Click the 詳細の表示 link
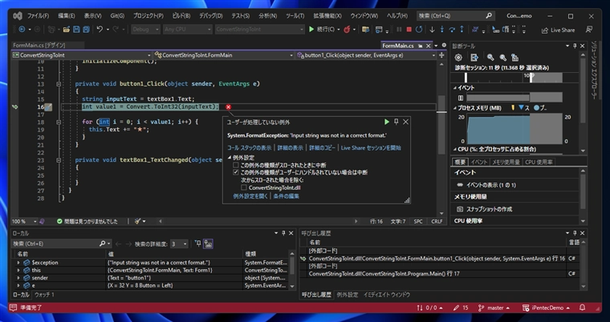The height and width of the screenshot is (322, 610). coord(291,148)
